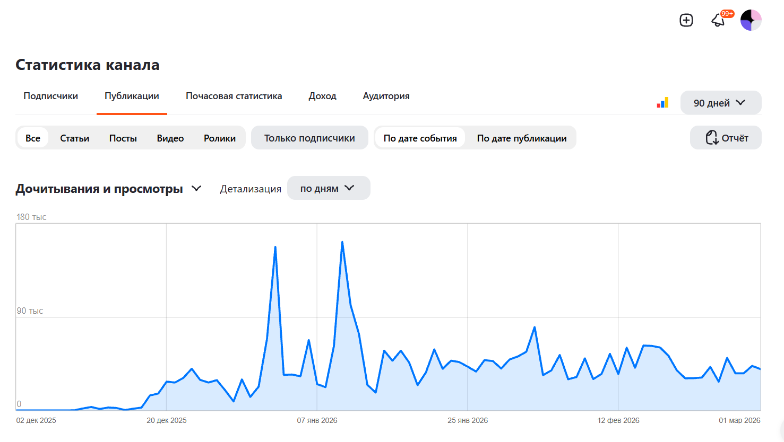Switch to the Подписчики tab

pos(50,96)
